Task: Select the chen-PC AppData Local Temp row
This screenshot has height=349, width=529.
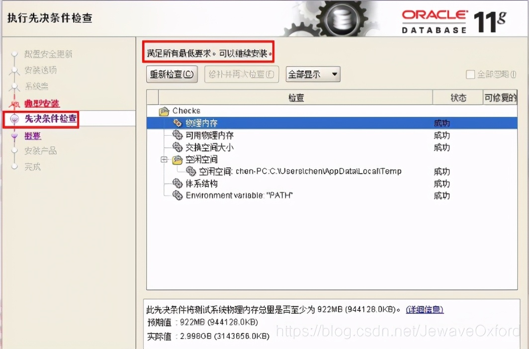Action: (x=332, y=172)
